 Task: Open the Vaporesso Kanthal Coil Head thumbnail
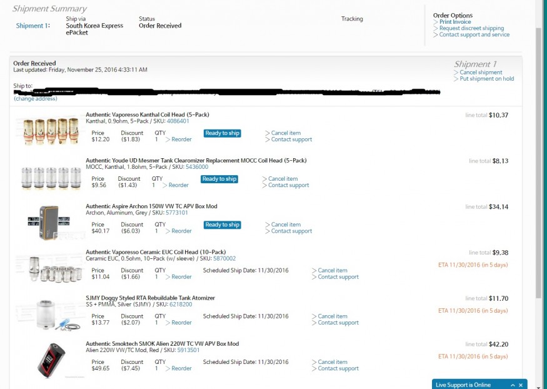click(x=51, y=131)
